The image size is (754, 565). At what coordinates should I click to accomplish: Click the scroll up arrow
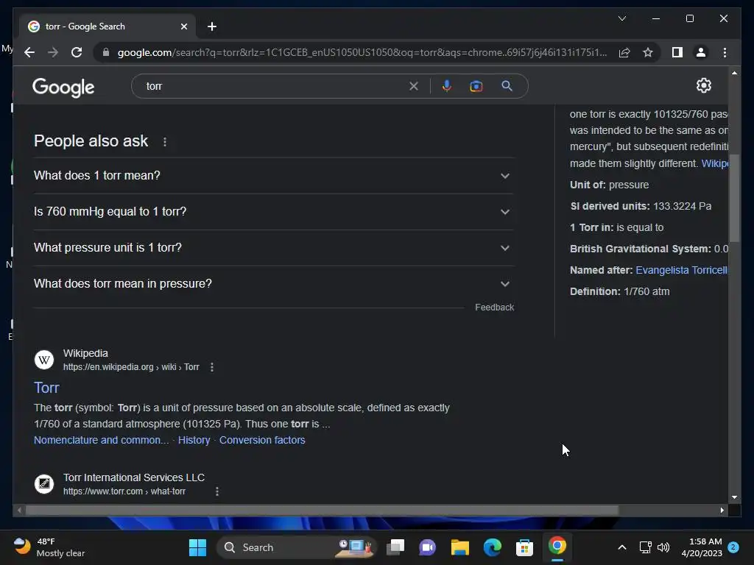(x=734, y=73)
